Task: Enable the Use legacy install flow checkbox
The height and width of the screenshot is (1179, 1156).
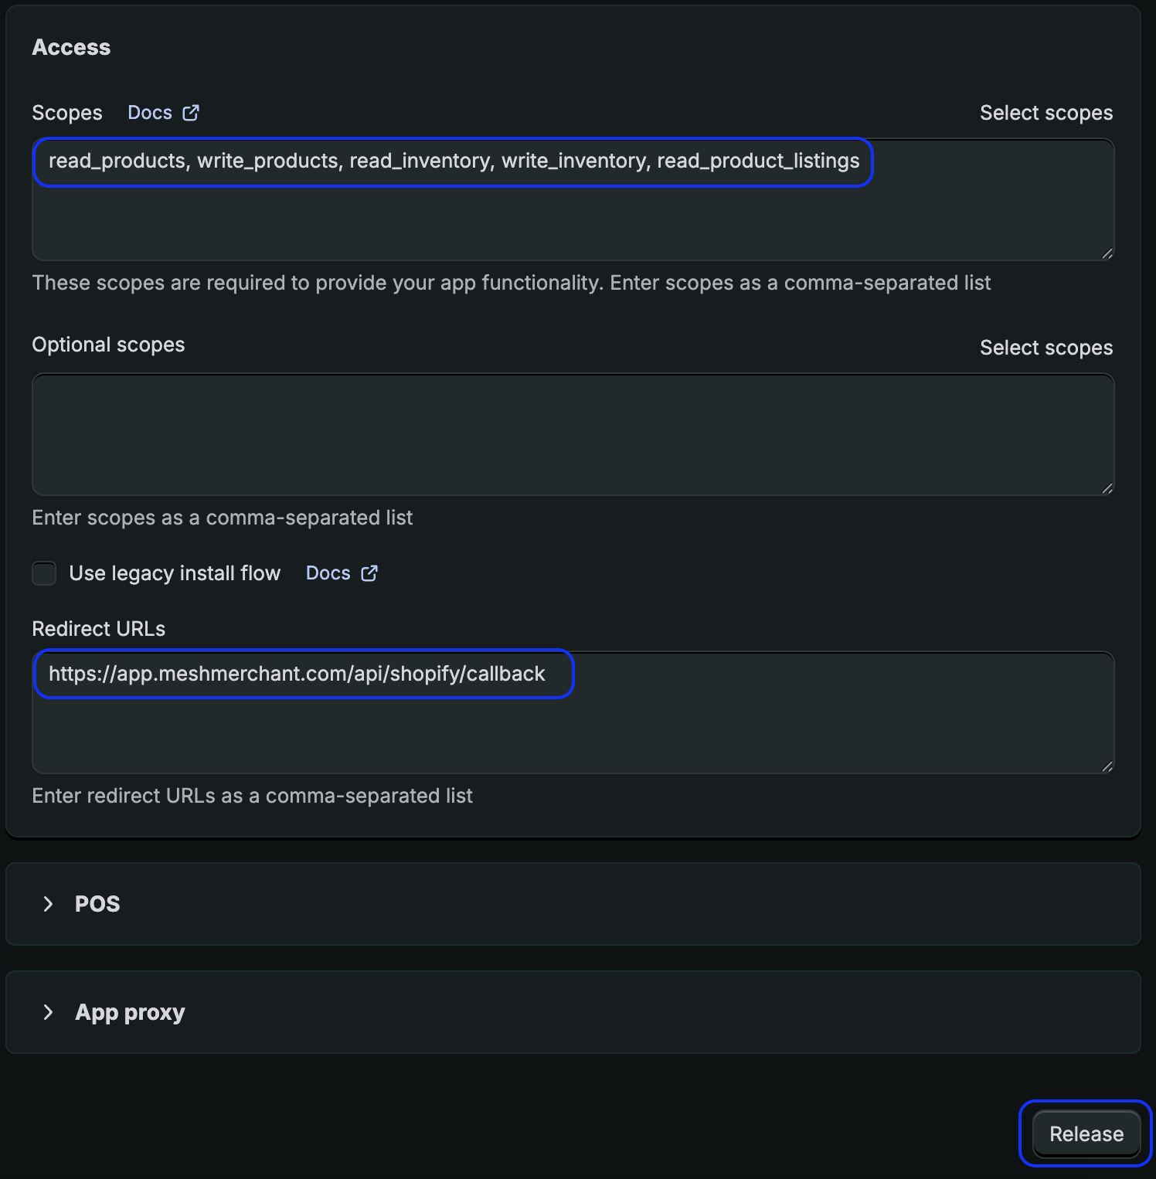Action: (44, 573)
